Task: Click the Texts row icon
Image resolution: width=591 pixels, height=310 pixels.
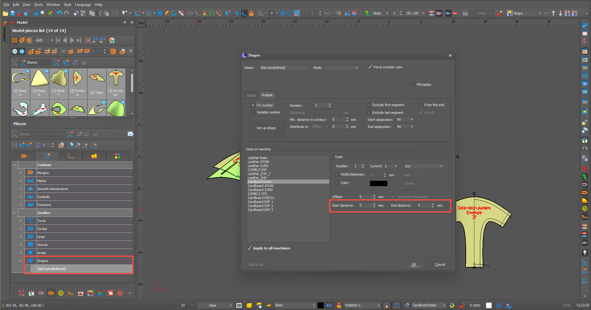Action: (30, 221)
